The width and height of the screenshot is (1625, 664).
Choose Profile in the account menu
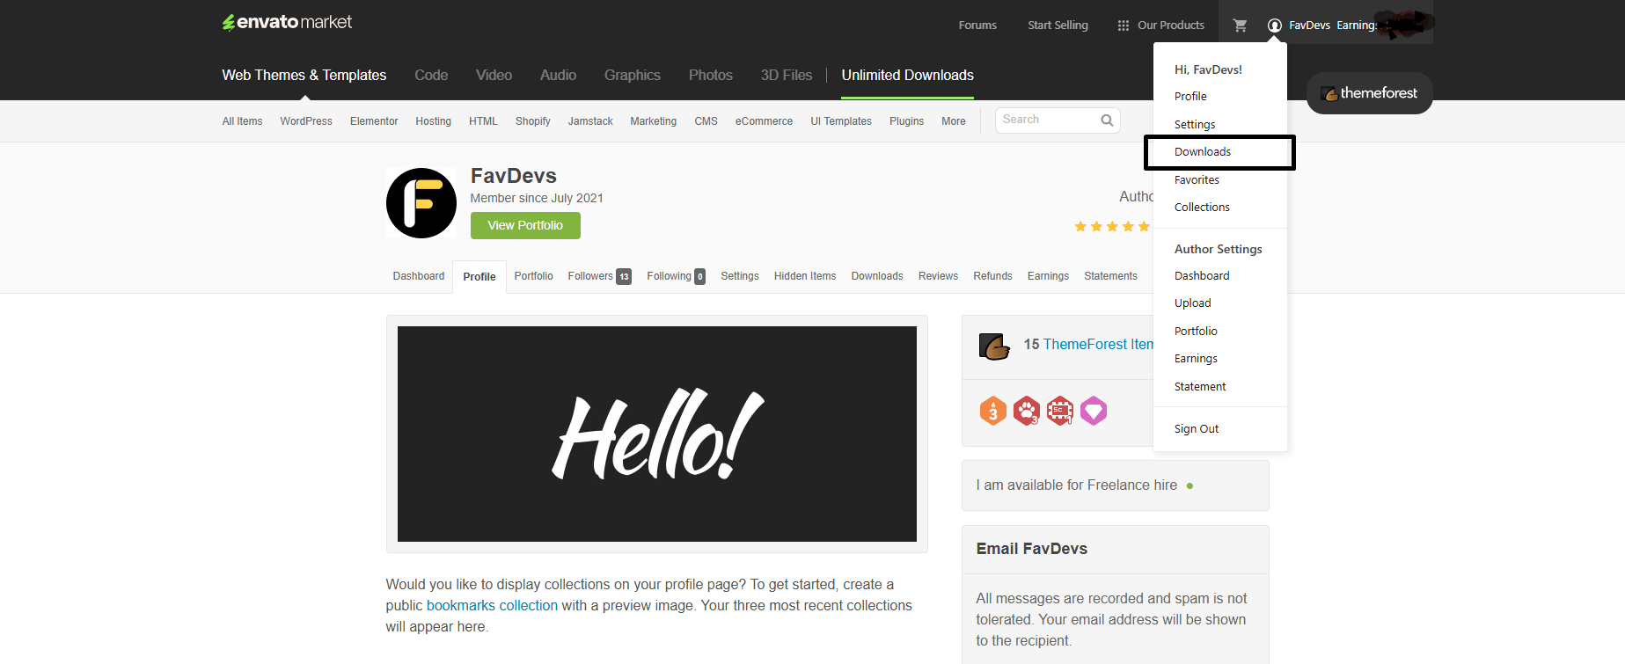click(x=1190, y=97)
